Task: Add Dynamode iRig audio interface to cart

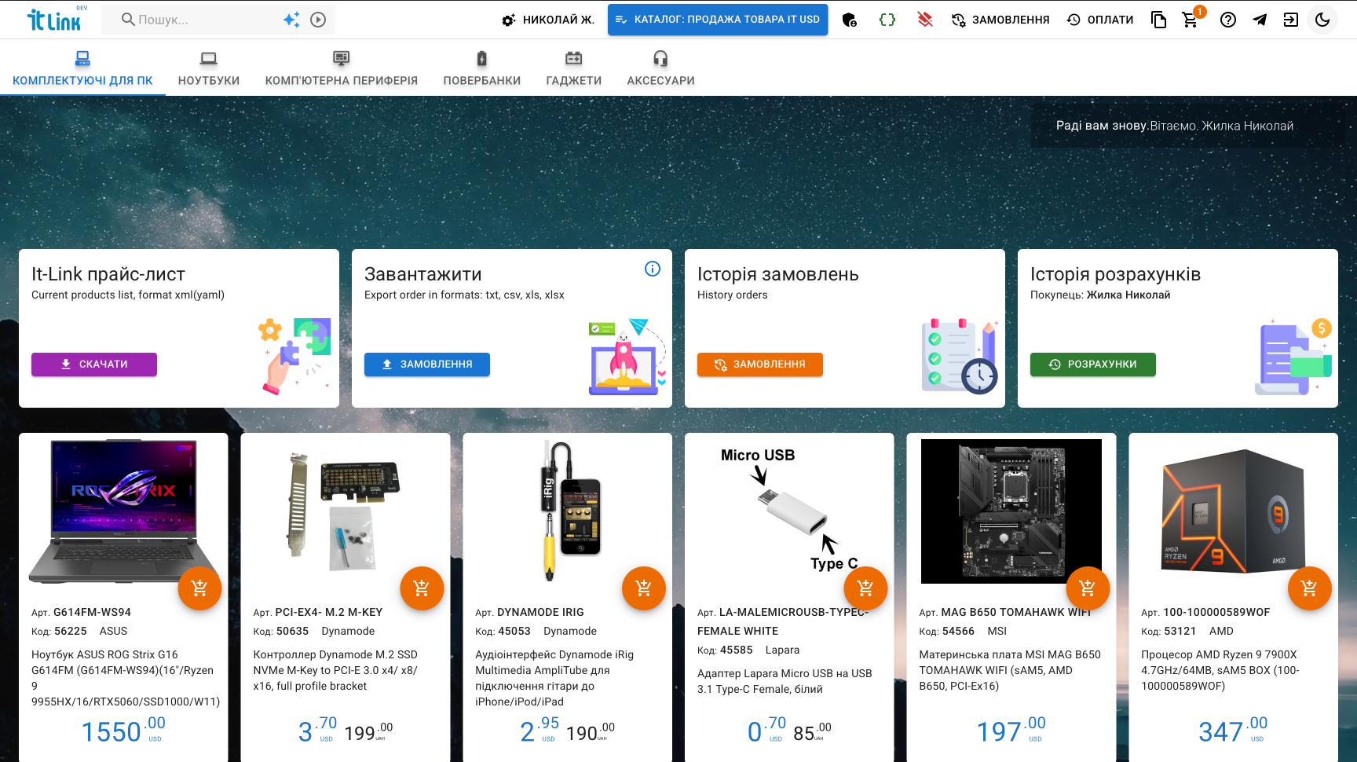Action: pos(643,588)
